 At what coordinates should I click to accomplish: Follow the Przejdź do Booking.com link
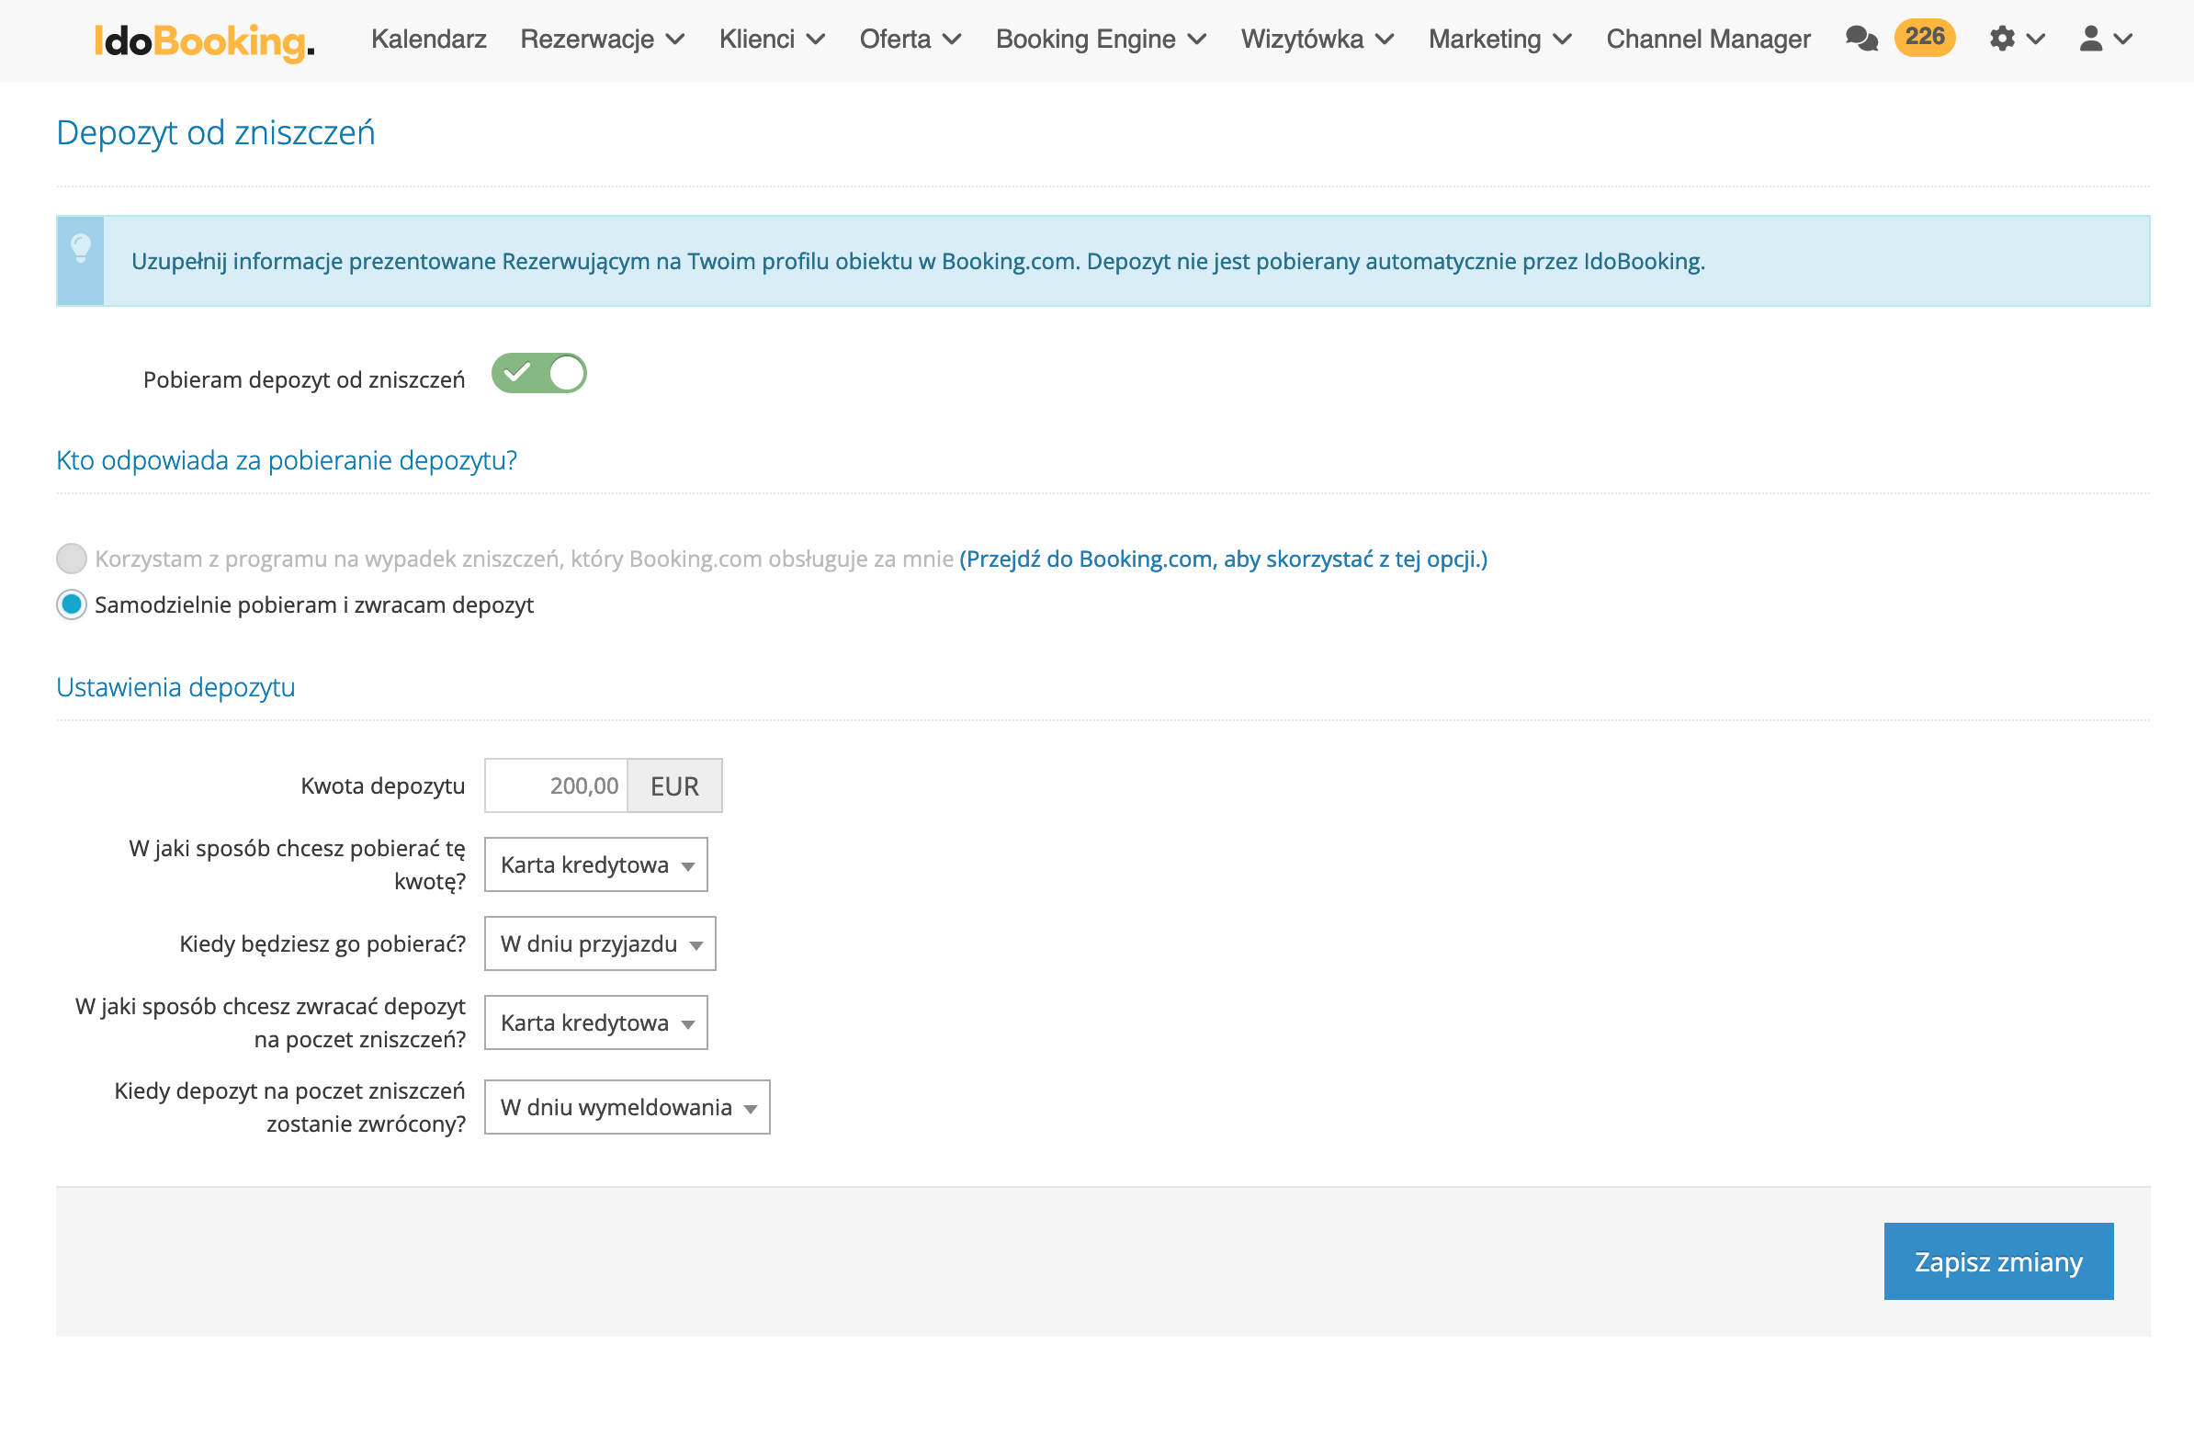pos(1223,559)
